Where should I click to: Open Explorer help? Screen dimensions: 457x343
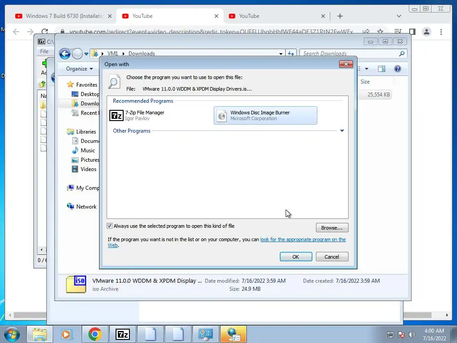coord(398,69)
